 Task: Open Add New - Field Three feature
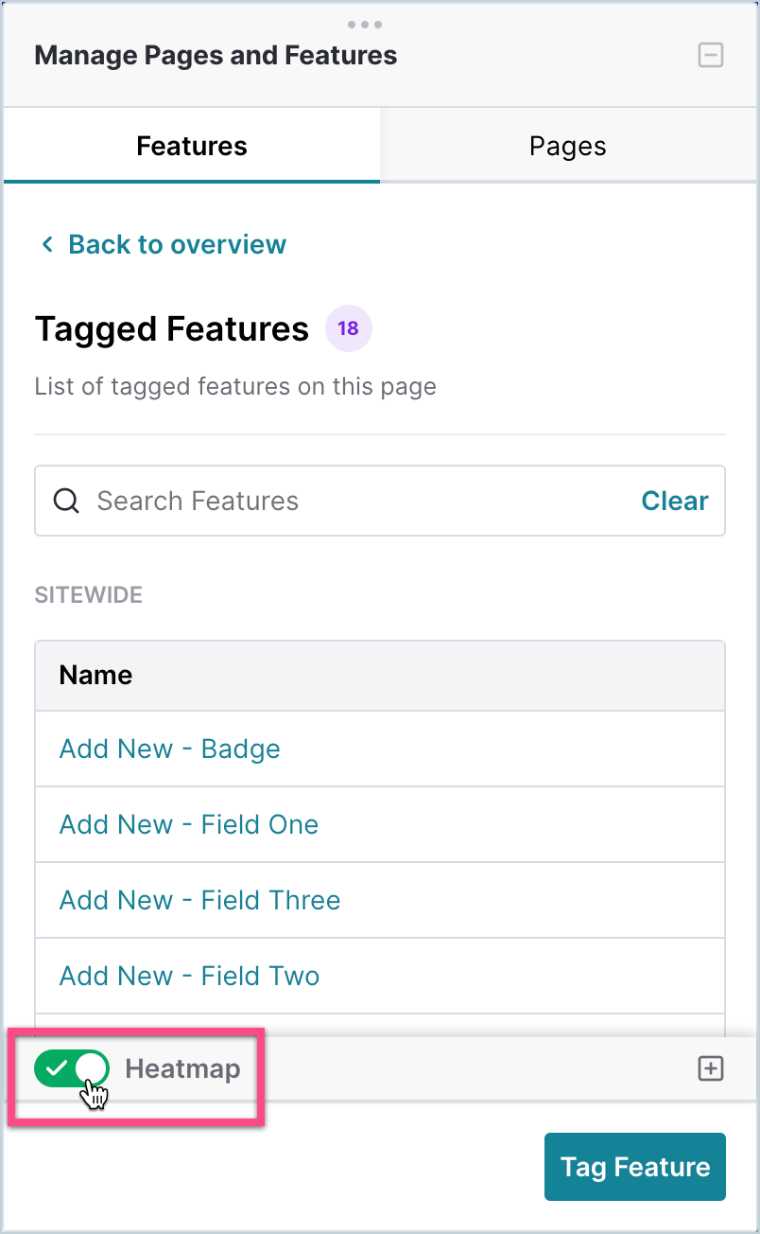click(x=199, y=900)
